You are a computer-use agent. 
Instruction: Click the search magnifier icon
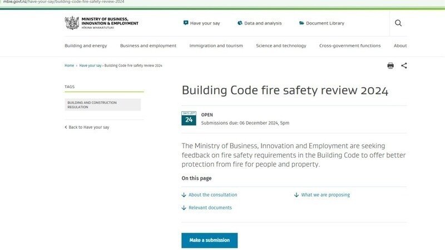398,23
